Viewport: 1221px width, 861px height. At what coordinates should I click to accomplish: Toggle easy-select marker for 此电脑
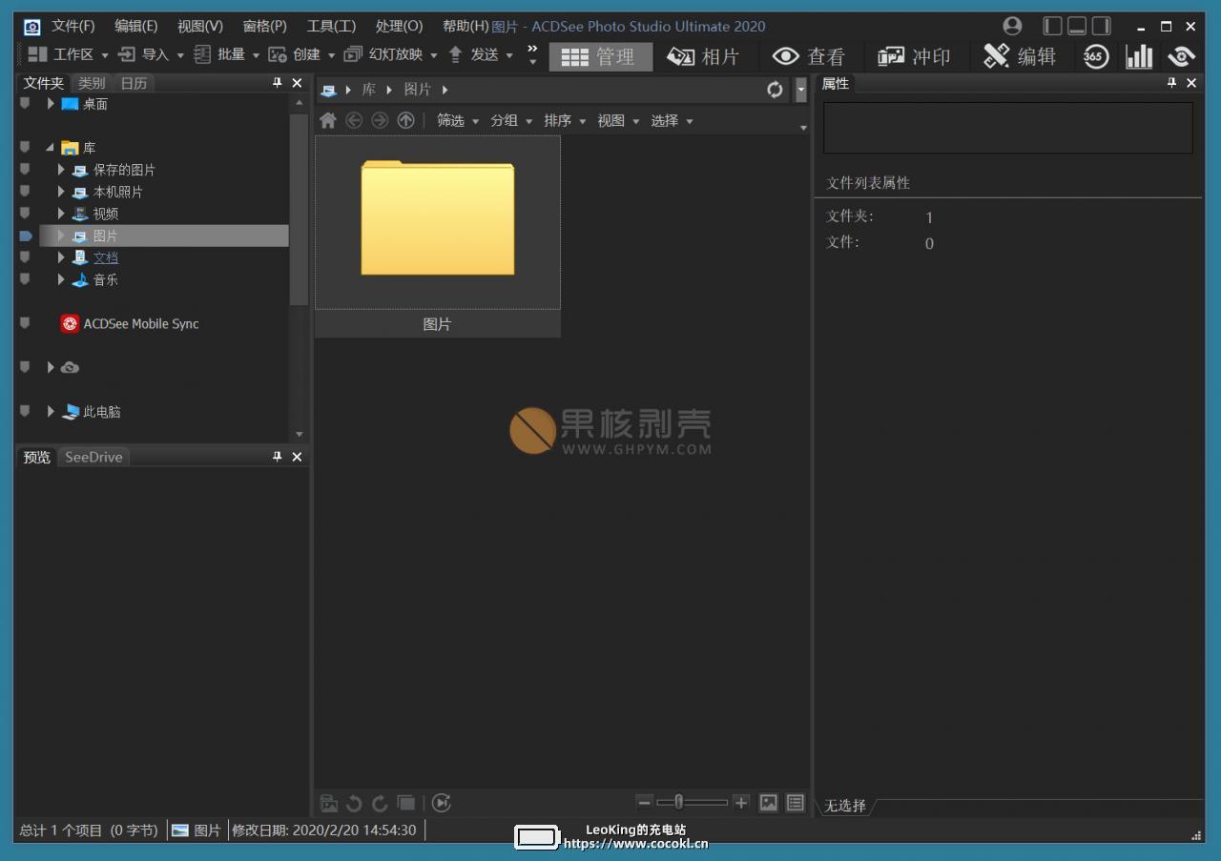(25, 412)
